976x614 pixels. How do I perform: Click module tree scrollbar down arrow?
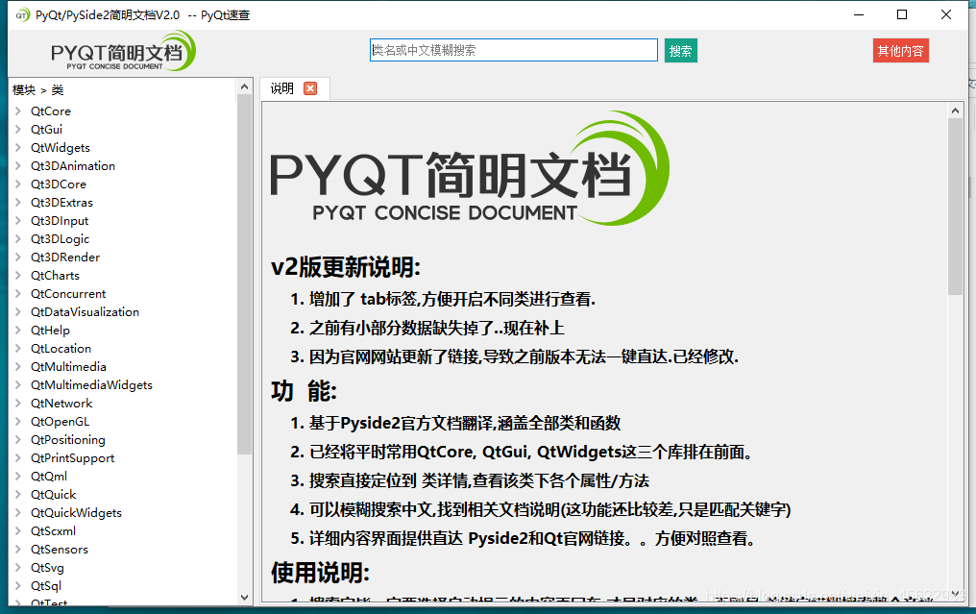click(245, 598)
